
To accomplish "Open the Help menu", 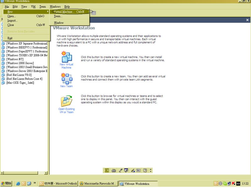I will (67, 7).
